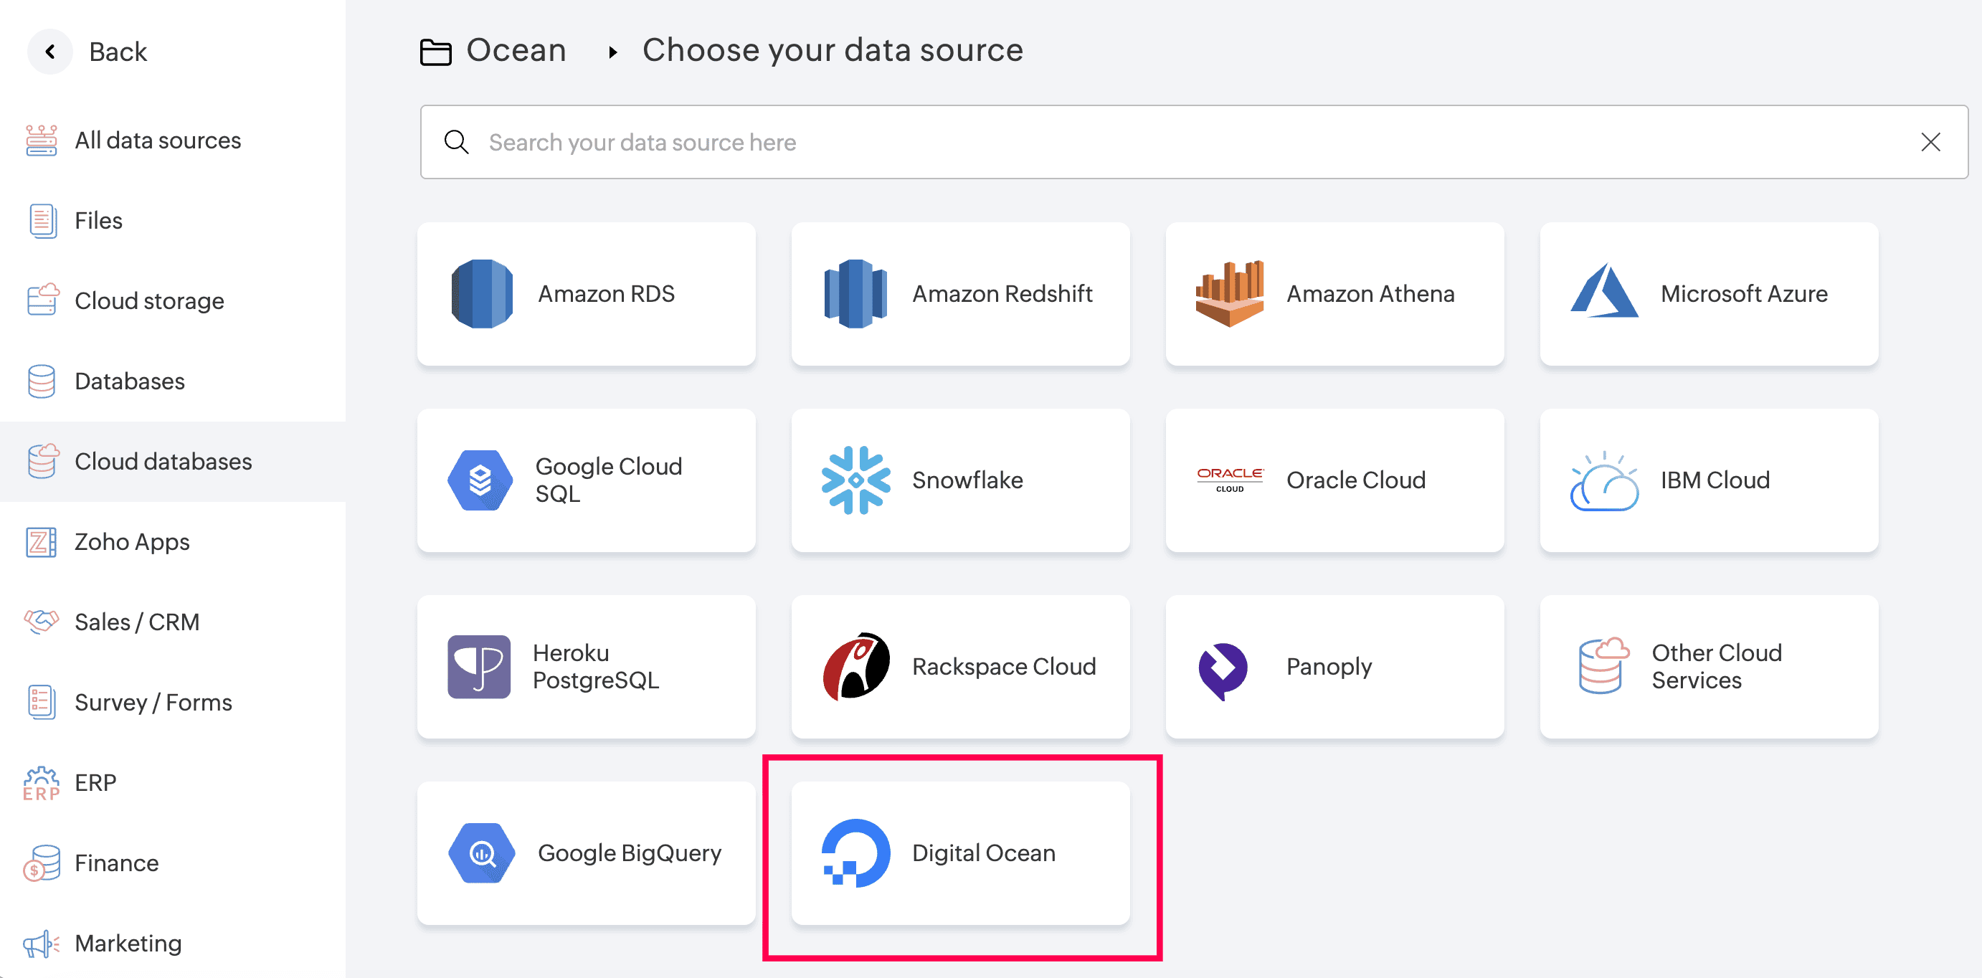1982x978 pixels.
Task: Pick Amazon Redshift label text
Action: 1002,294
